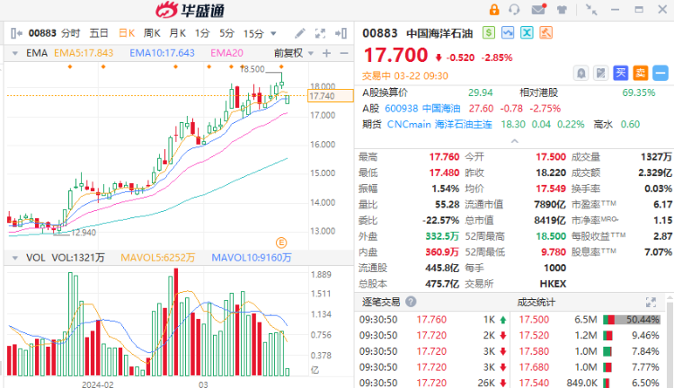Open the lock icon in the title bar
674x388 pixels.
click(x=494, y=10)
